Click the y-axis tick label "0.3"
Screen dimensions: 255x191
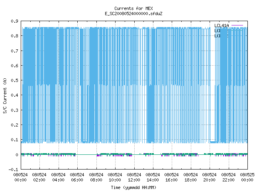point(14,110)
